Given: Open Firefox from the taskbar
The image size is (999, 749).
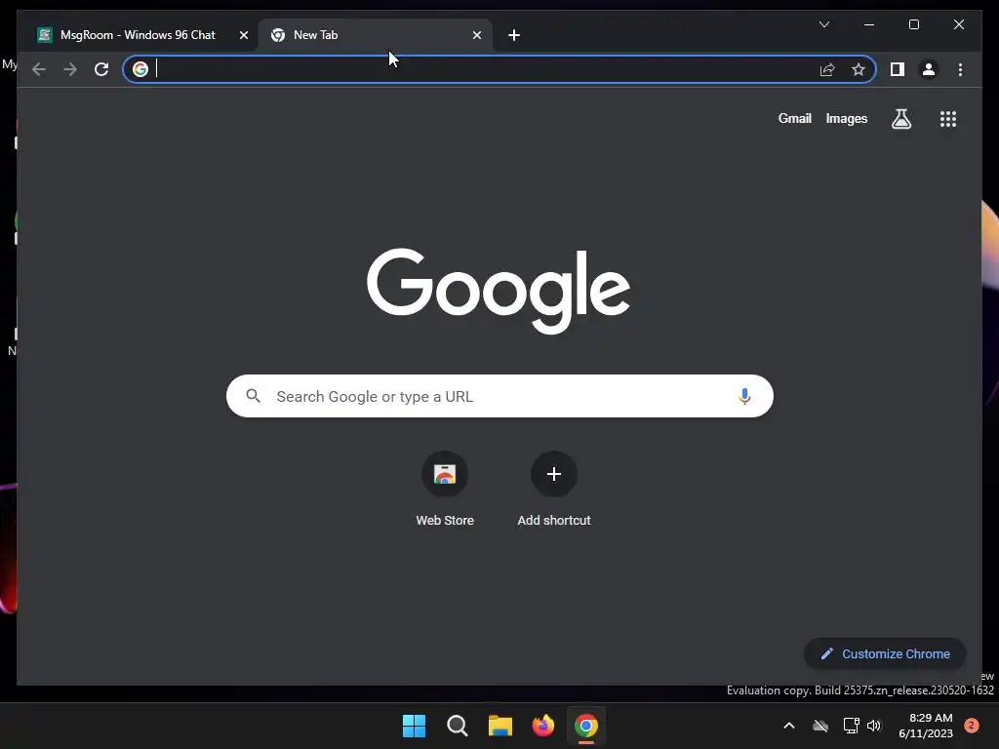Looking at the screenshot, I should click(x=542, y=726).
